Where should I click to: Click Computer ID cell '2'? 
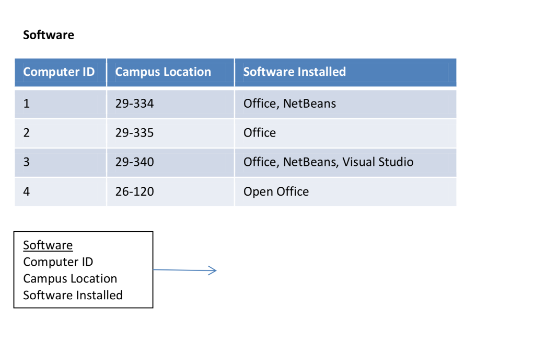click(x=61, y=133)
